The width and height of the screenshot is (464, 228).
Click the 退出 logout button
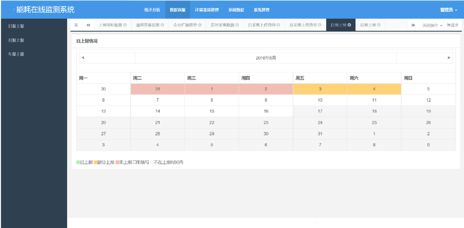coord(453,25)
